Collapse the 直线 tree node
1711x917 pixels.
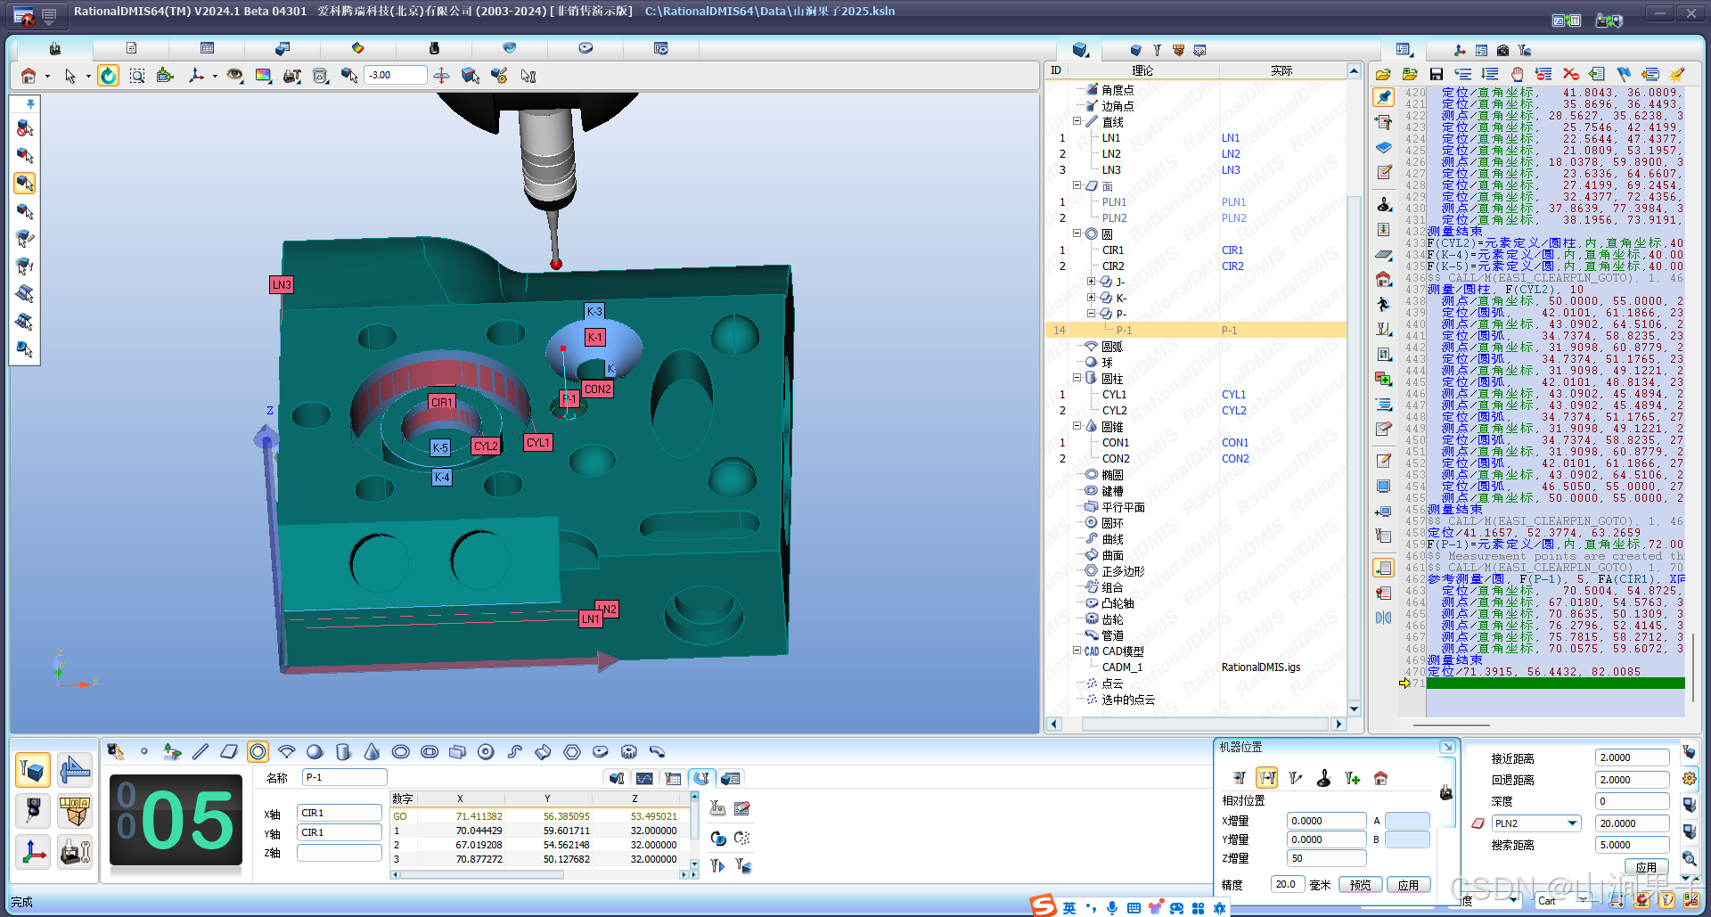pyautogui.click(x=1077, y=121)
